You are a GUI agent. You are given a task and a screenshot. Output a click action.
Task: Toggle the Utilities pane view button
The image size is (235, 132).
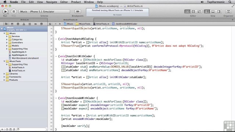[x=219, y=11]
